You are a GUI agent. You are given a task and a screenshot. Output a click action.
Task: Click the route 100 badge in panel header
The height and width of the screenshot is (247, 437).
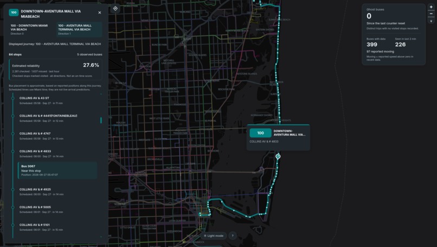click(14, 12)
